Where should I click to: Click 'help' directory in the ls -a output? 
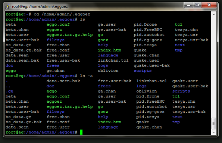coord(103,117)
